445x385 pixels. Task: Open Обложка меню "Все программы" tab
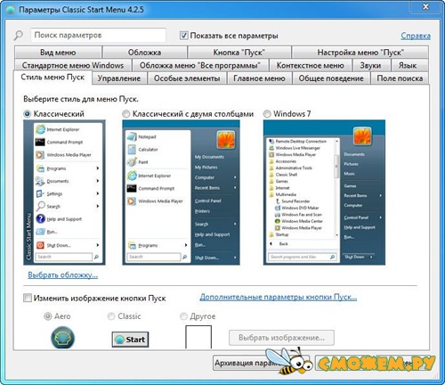[200, 65]
